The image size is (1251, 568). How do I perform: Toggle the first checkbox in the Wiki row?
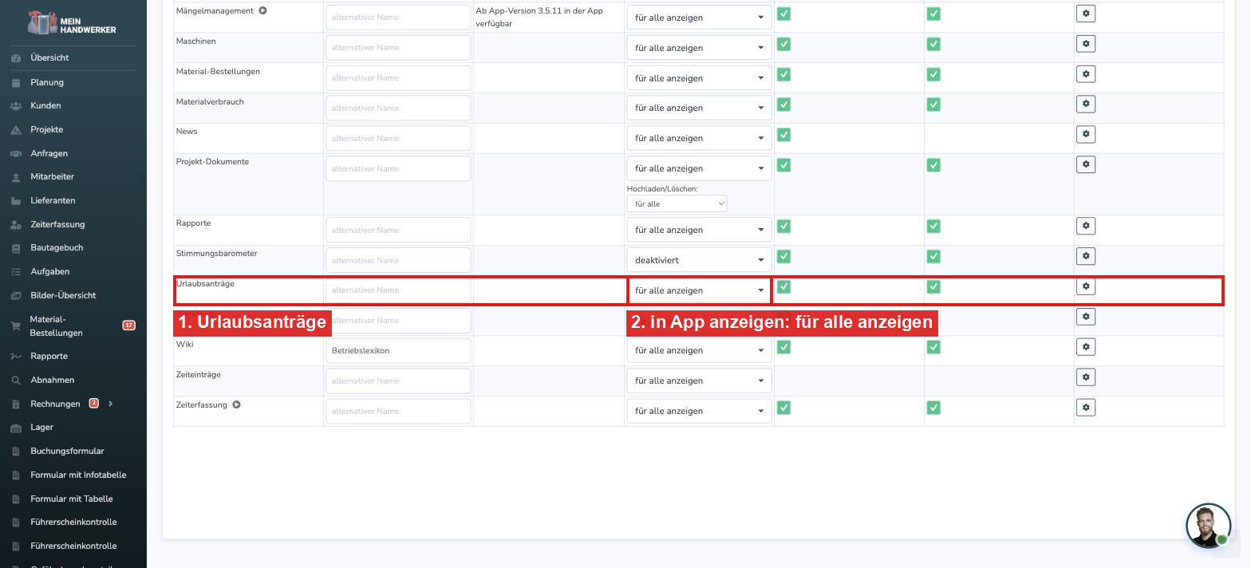tap(783, 348)
